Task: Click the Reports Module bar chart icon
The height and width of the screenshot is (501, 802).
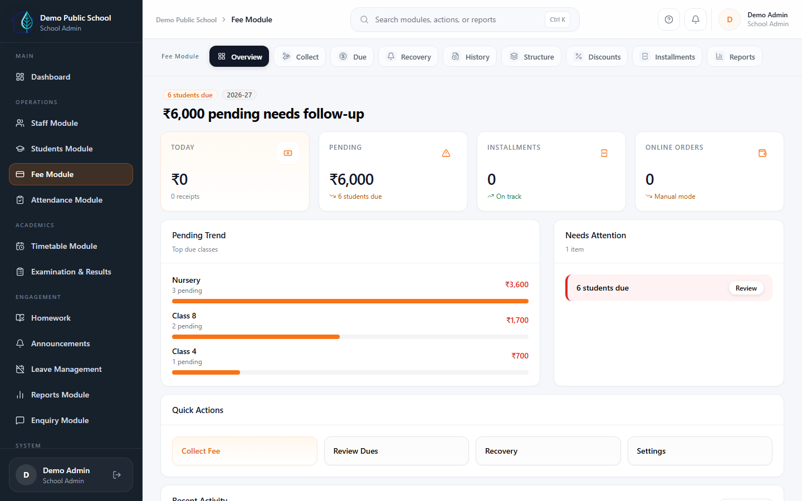Action: click(x=20, y=395)
